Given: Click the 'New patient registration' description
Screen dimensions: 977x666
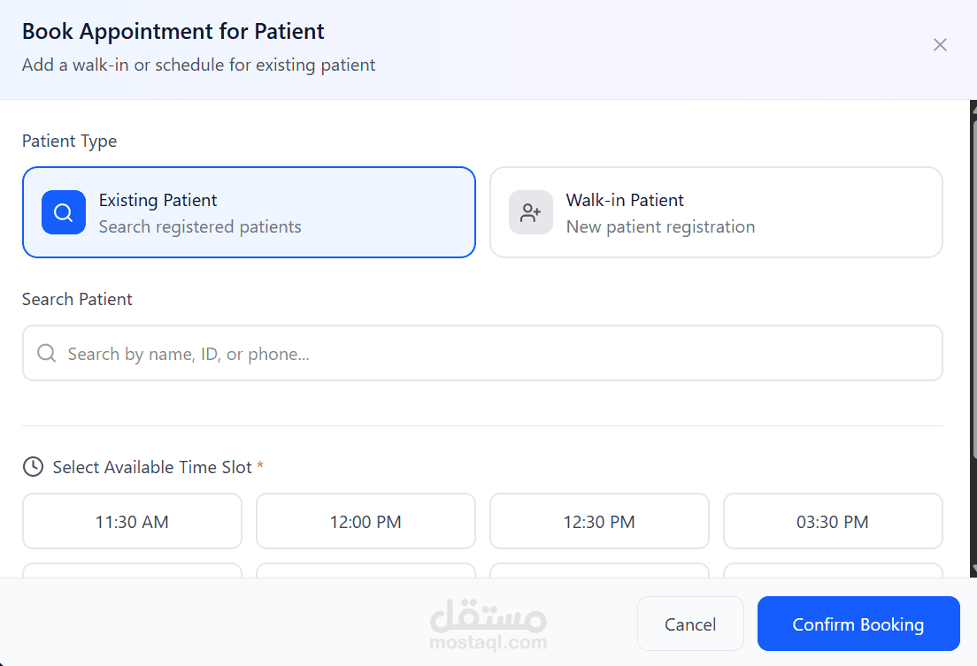Looking at the screenshot, I should (x=660, y=227).
